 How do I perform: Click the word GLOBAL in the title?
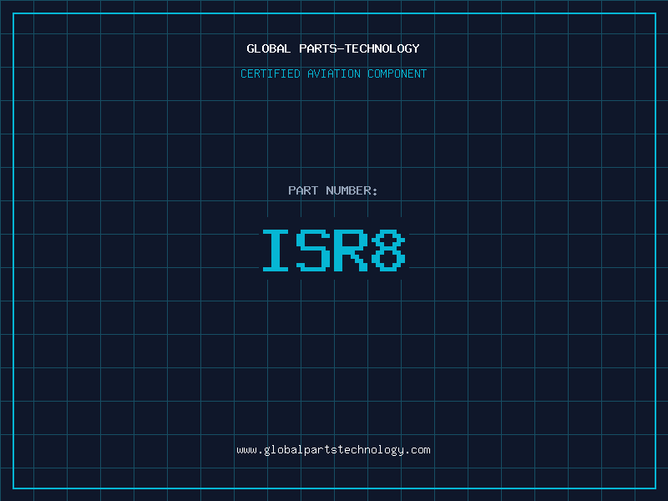[x=268, y=48]
